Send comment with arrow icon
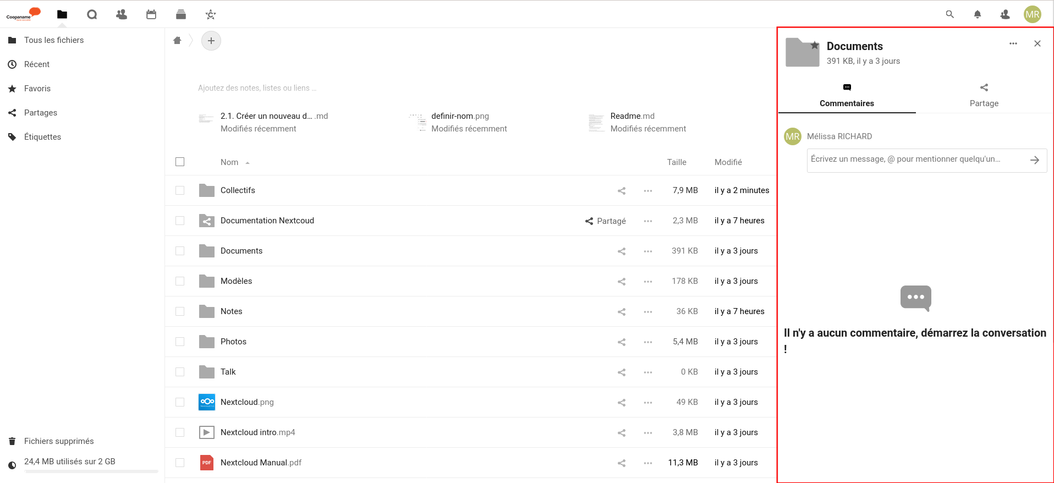Image resolution: width=1054 pixels, height=483 pixels. pos(1034,160)
